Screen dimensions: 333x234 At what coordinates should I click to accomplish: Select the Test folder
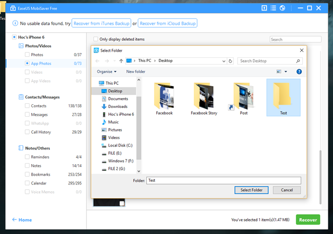tap(283, 97)
